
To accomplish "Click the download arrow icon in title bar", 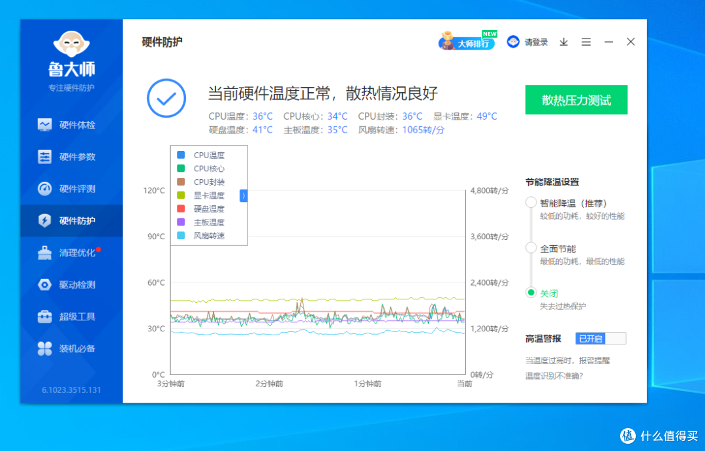I will [x=563, y=42].
